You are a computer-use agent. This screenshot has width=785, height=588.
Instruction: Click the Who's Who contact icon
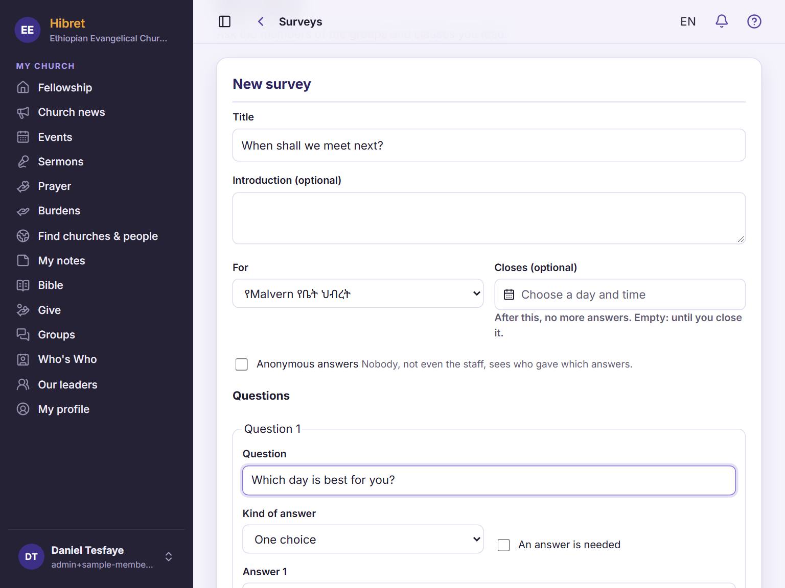[23, 359]
